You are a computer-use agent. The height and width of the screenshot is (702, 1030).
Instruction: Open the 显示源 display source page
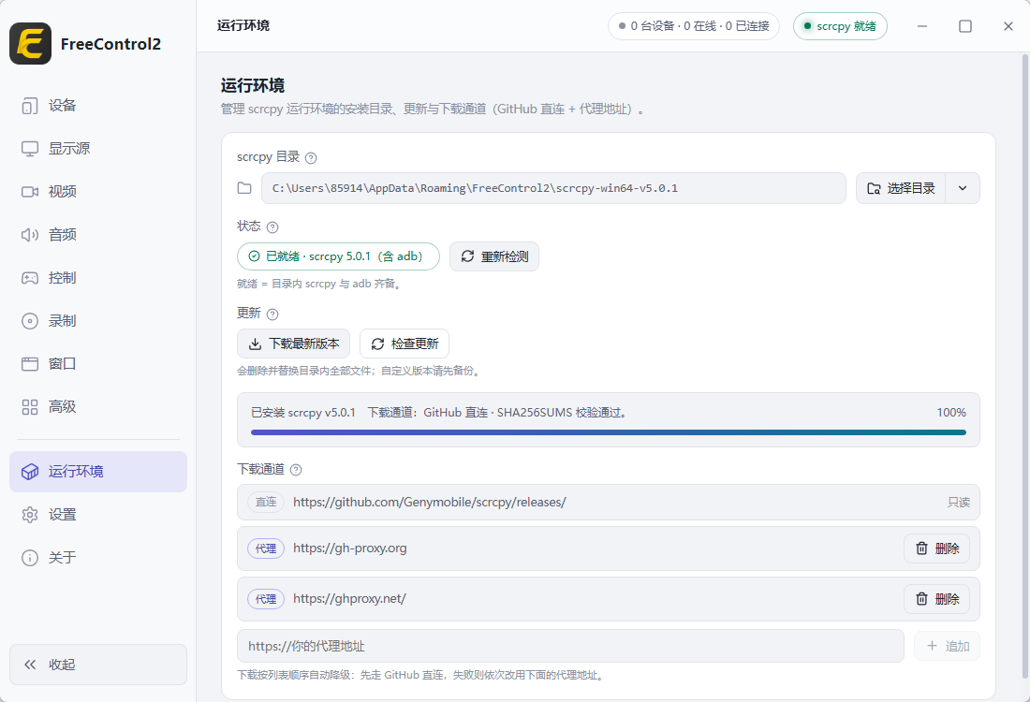click(x=98, y=149)
